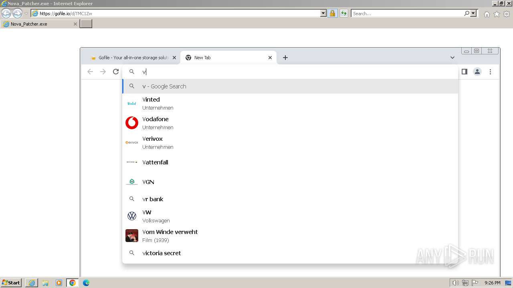
Task: Select 'Vom Winde verweht' film suggestion
Action: [x=290, y=236]
